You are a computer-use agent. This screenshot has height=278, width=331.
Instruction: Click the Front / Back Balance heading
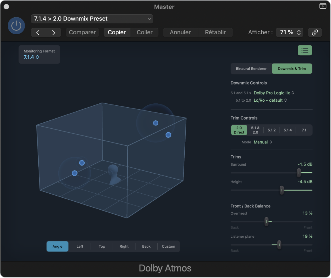[250, 206]
